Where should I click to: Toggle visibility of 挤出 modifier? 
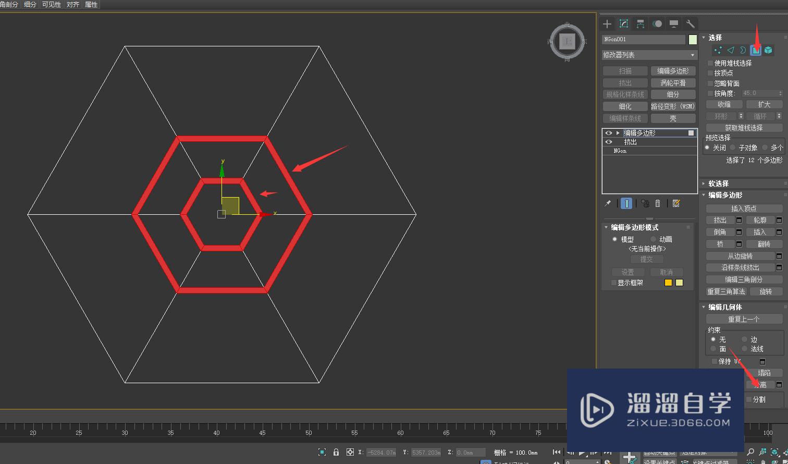608,142
